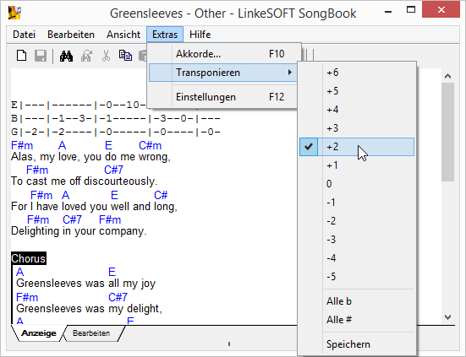Close the open Extras menu

pyautogui.click(x=165, y=35)
